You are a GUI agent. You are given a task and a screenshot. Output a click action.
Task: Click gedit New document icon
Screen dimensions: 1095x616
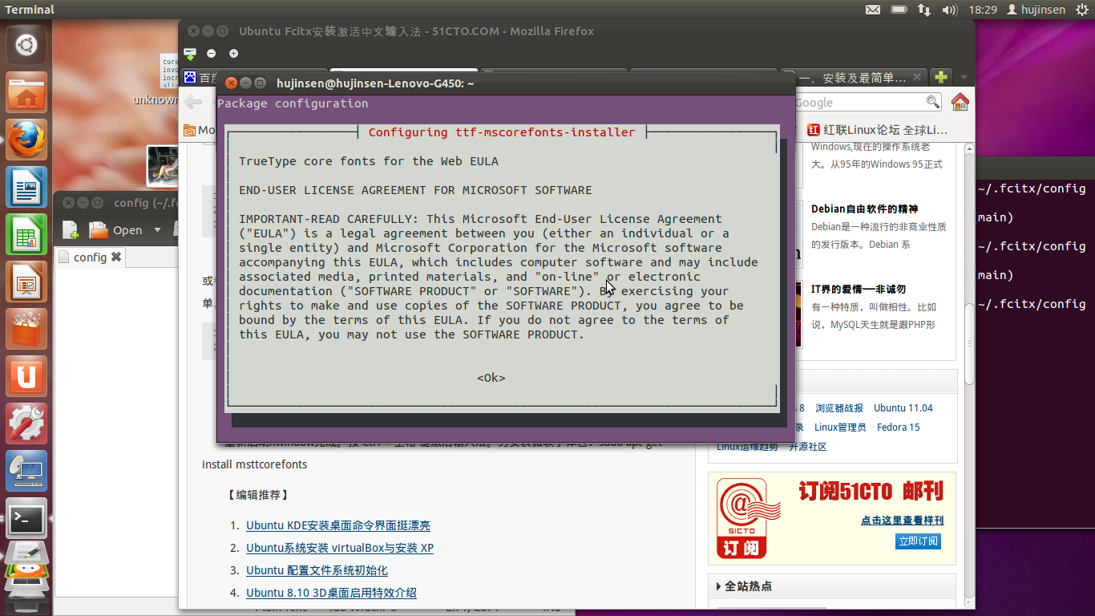point(71,230)
